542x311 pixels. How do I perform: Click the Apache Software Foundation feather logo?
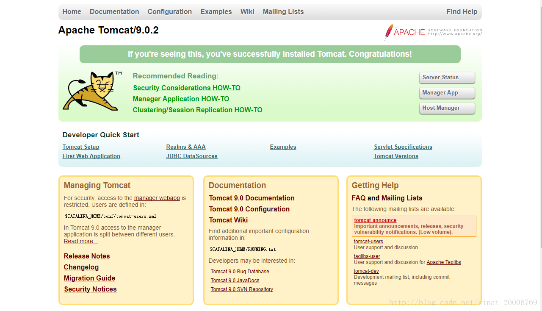coord(433,32)
